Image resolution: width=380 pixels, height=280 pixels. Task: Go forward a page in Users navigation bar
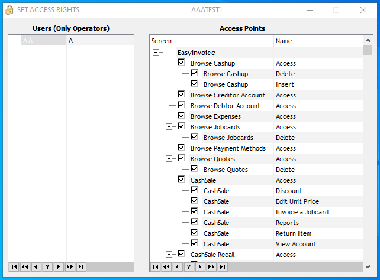(70, 266)
